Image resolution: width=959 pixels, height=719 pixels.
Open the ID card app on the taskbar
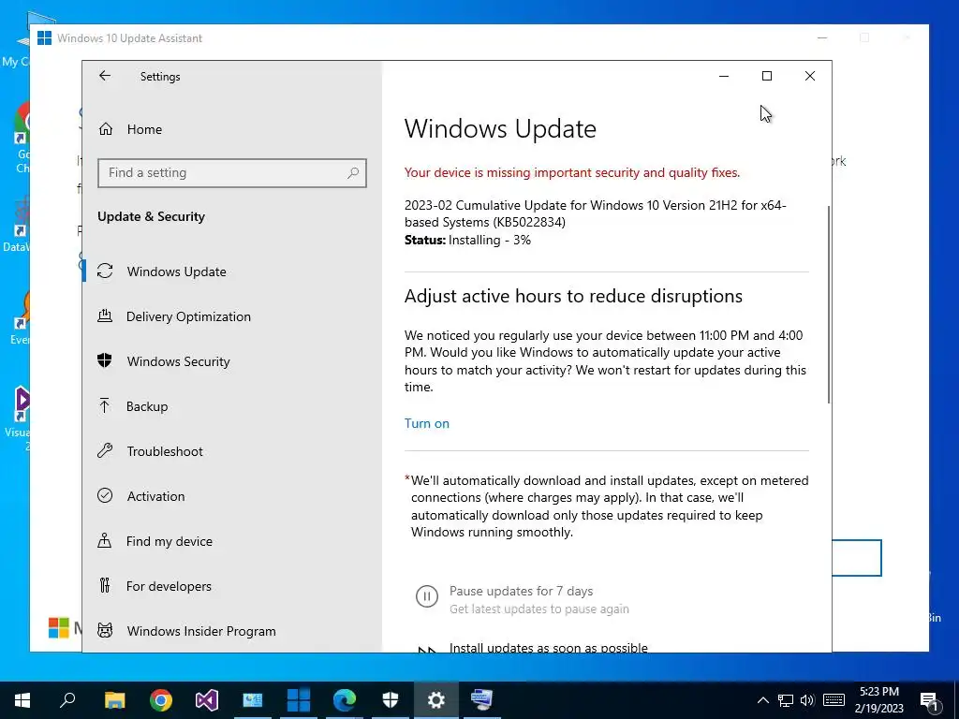point(253,700)
